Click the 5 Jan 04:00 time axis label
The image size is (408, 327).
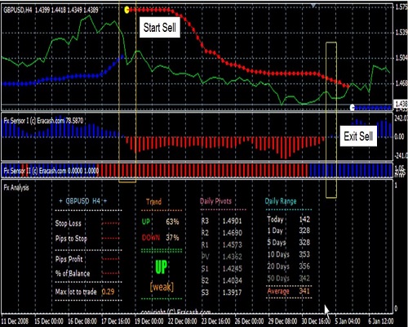(348, 321)
